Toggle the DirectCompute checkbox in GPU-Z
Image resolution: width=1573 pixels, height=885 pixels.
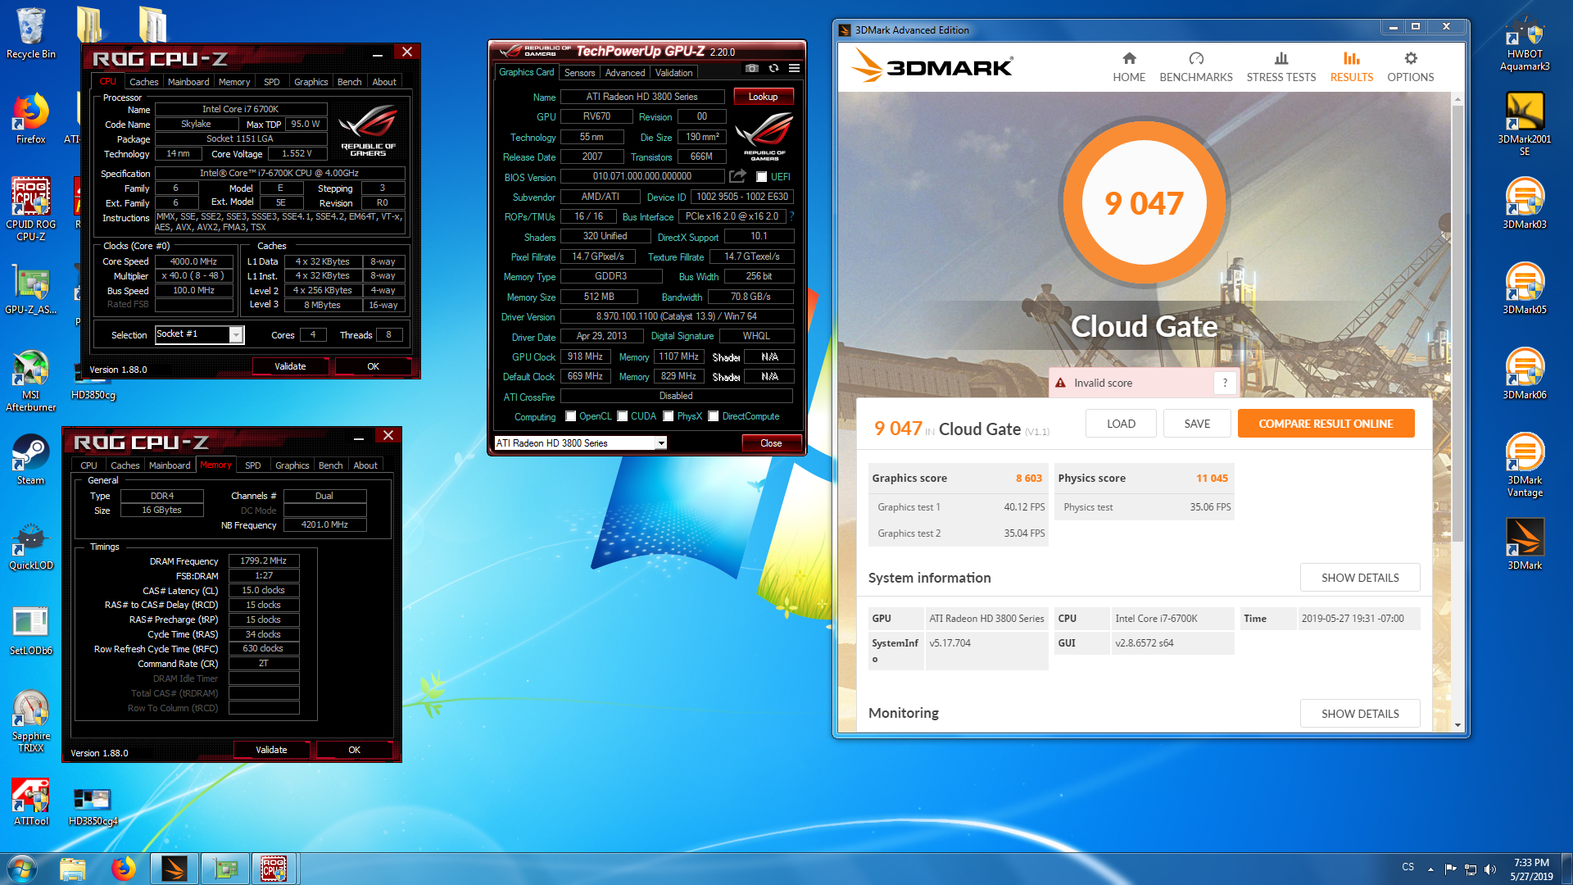(x=714, y=416)
